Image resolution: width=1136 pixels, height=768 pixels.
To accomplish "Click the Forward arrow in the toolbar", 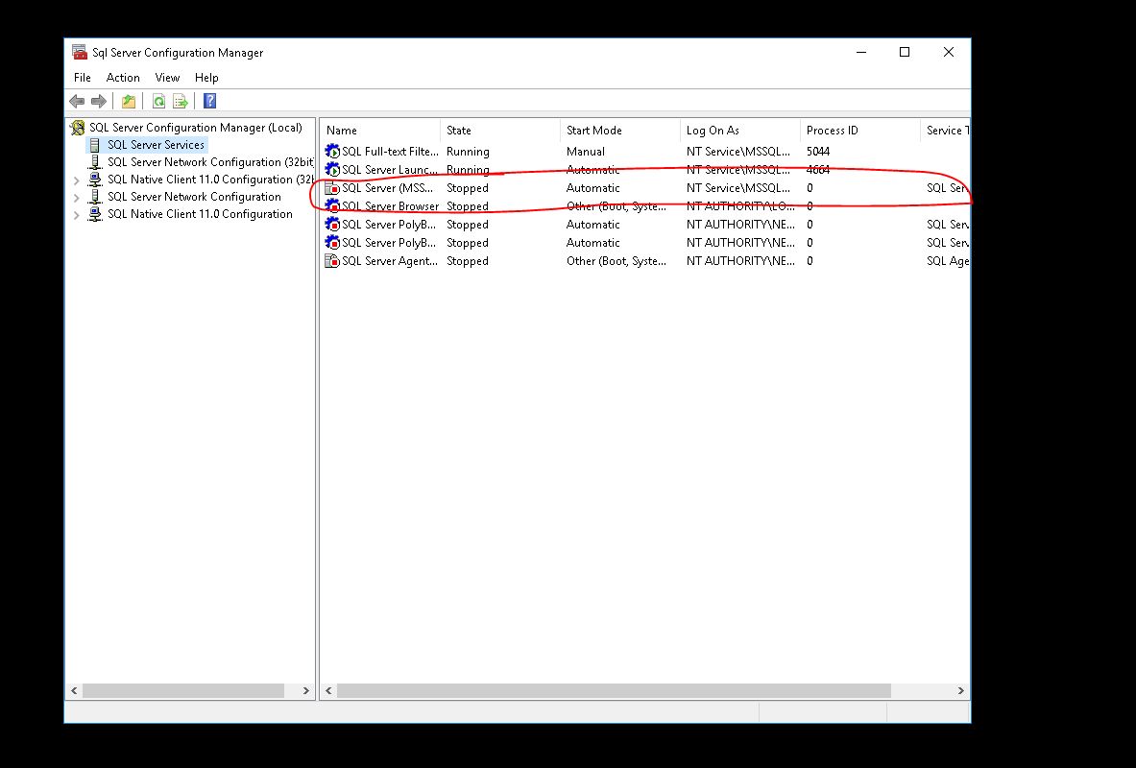I will [x=99, y=102].
